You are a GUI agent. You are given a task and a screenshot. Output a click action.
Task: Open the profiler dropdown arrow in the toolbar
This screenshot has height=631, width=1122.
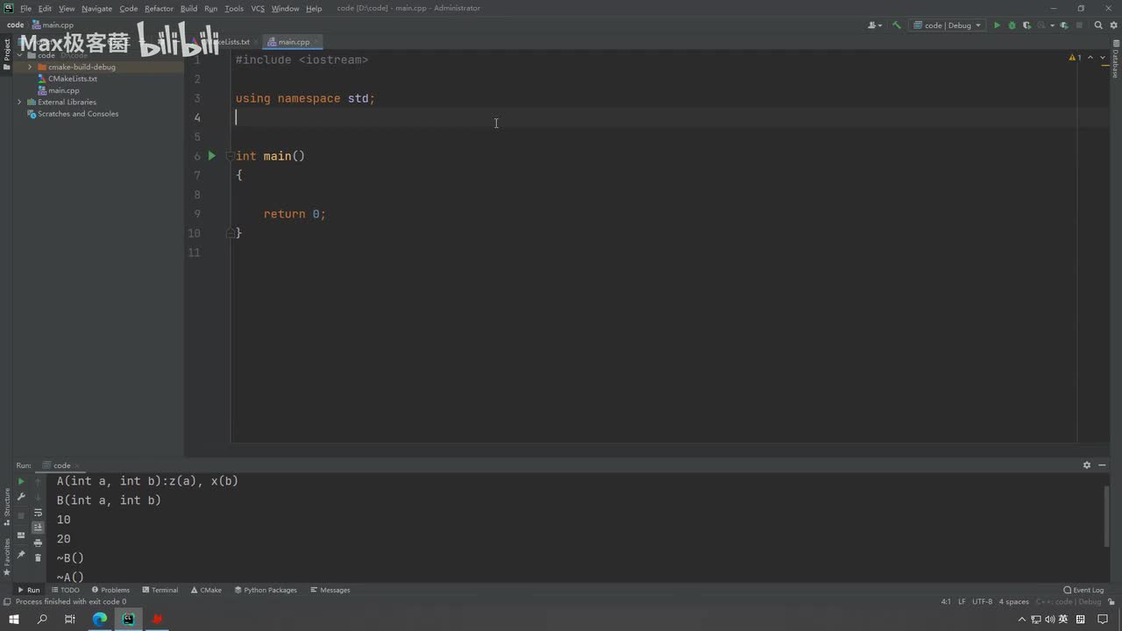(x=1052, y=25)
